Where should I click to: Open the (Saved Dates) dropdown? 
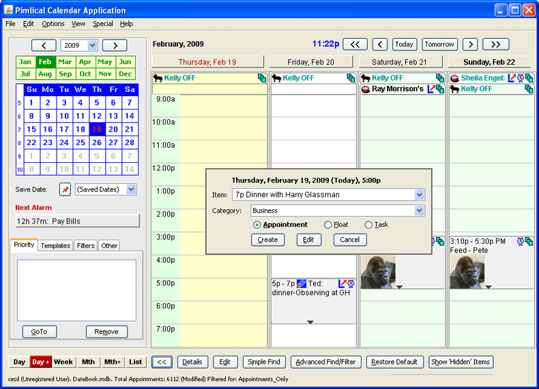coord(131,189)
